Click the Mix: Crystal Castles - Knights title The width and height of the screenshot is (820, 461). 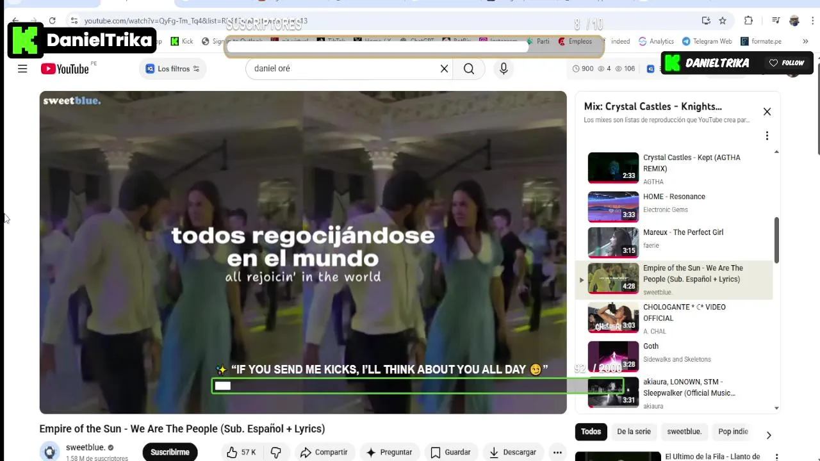(x=653, y=106)
